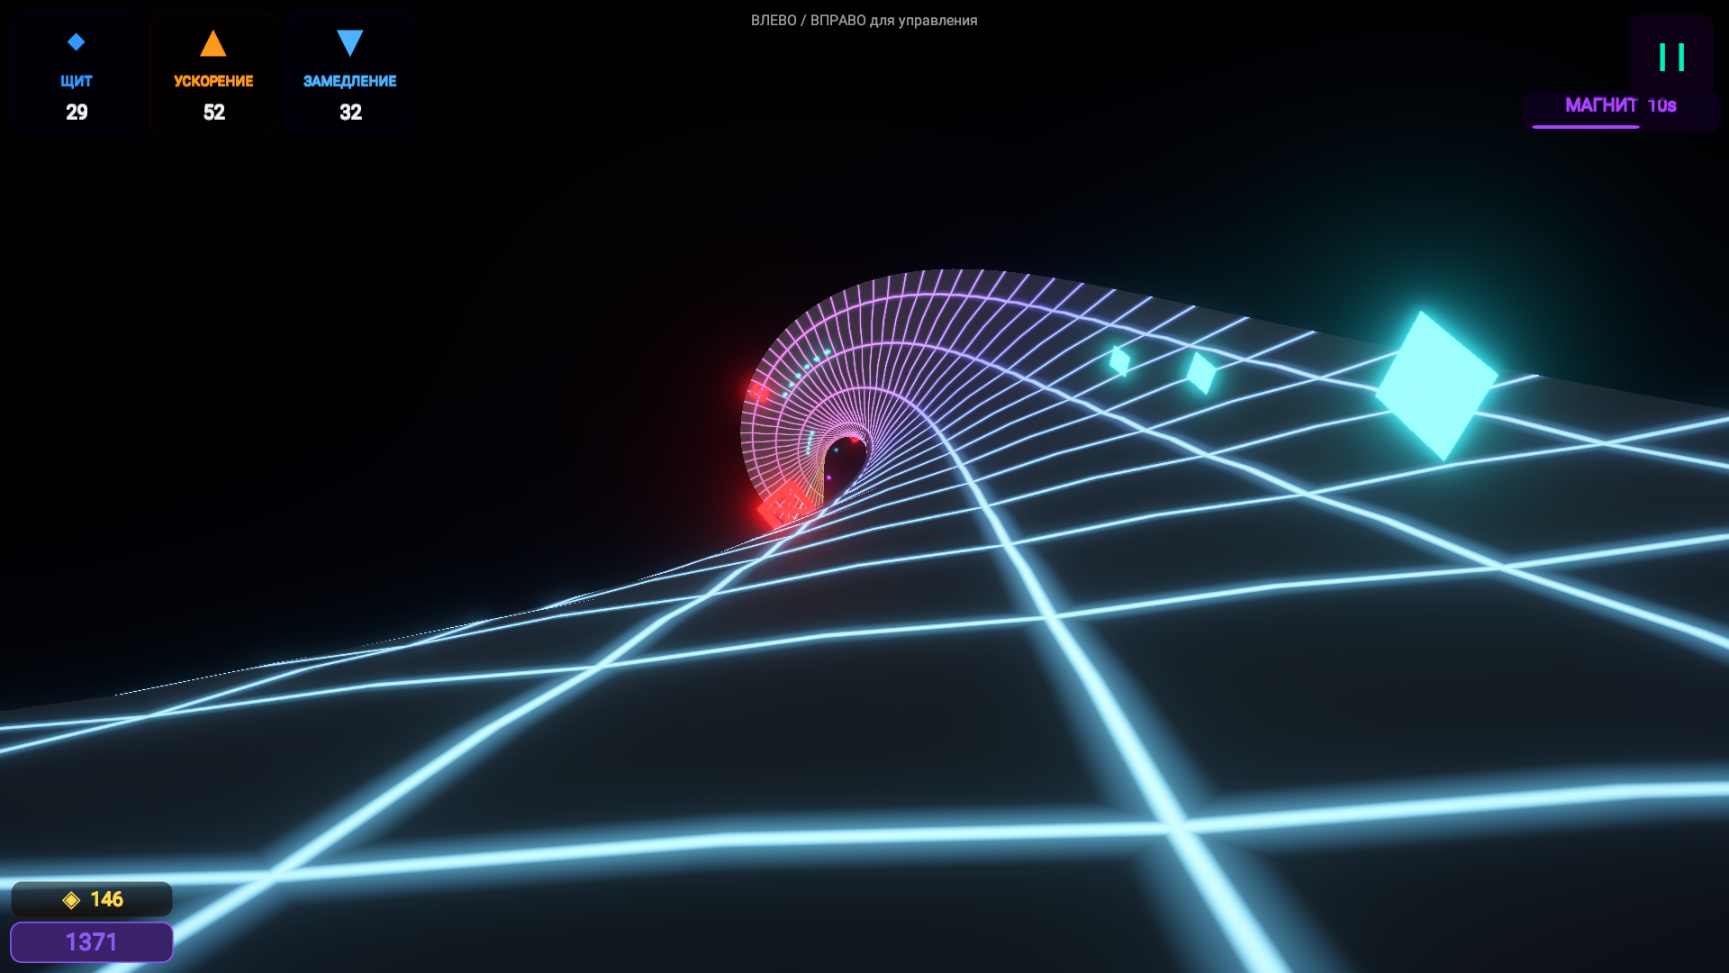Open the coin counter 146 panel
The image size is (1729, 973).
point(91,898)
